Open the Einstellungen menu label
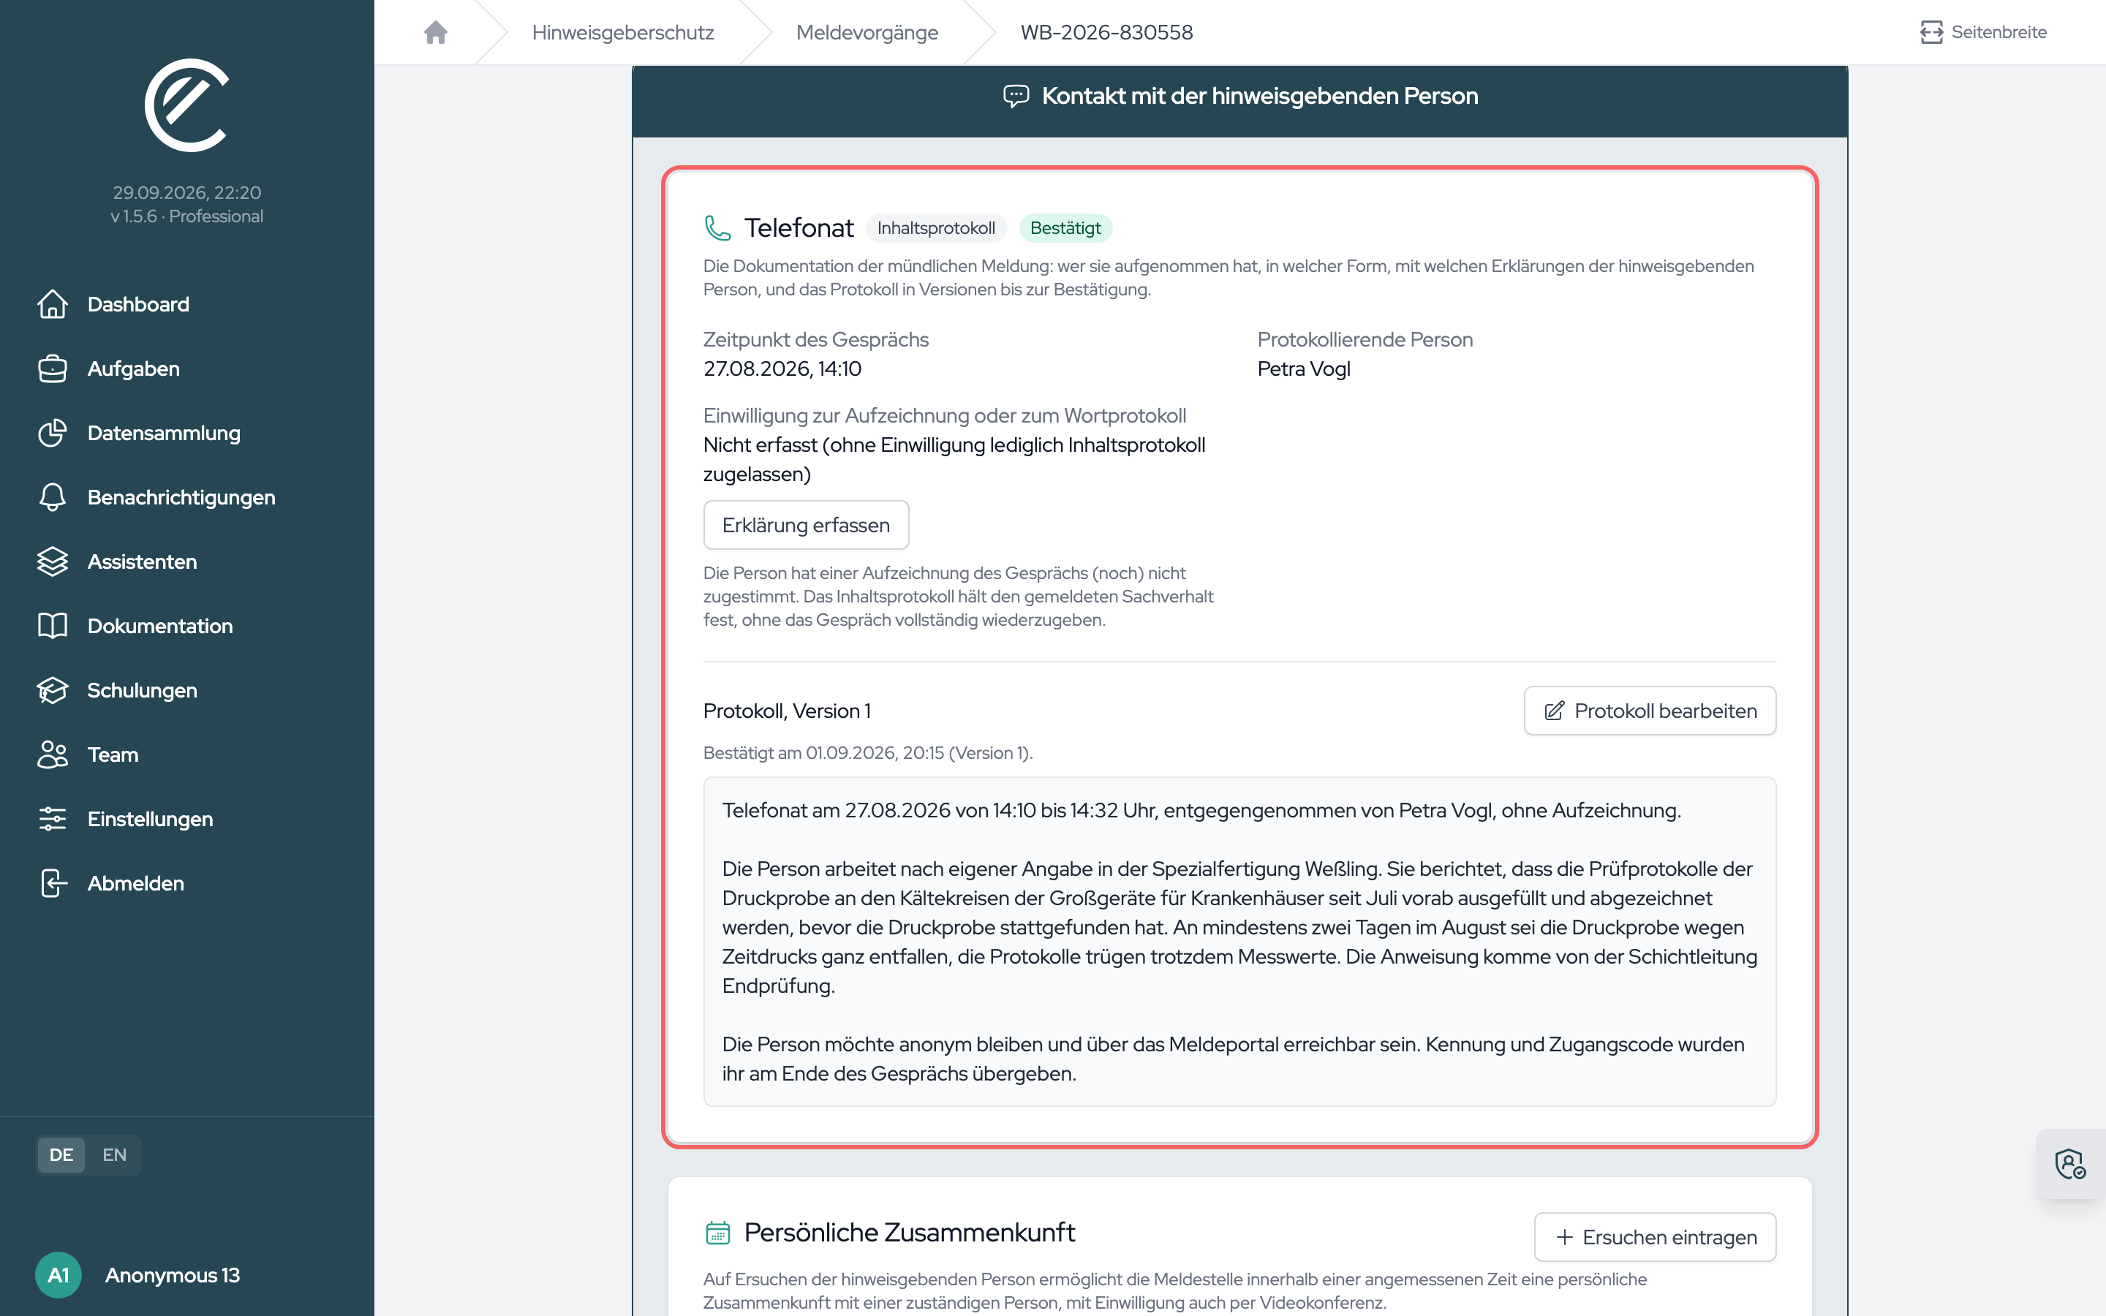Viewport: 2106px width, 1316px height. pos(150,819)
